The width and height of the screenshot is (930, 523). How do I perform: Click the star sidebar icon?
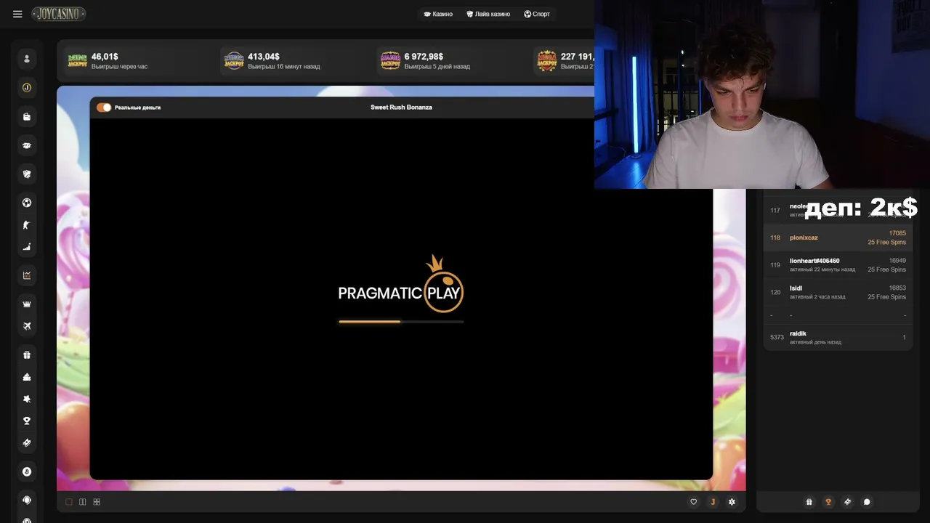[27, 399]
